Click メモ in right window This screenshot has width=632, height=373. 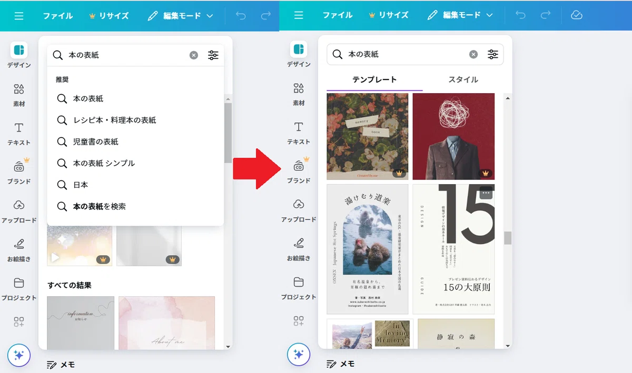coord(341,364)
